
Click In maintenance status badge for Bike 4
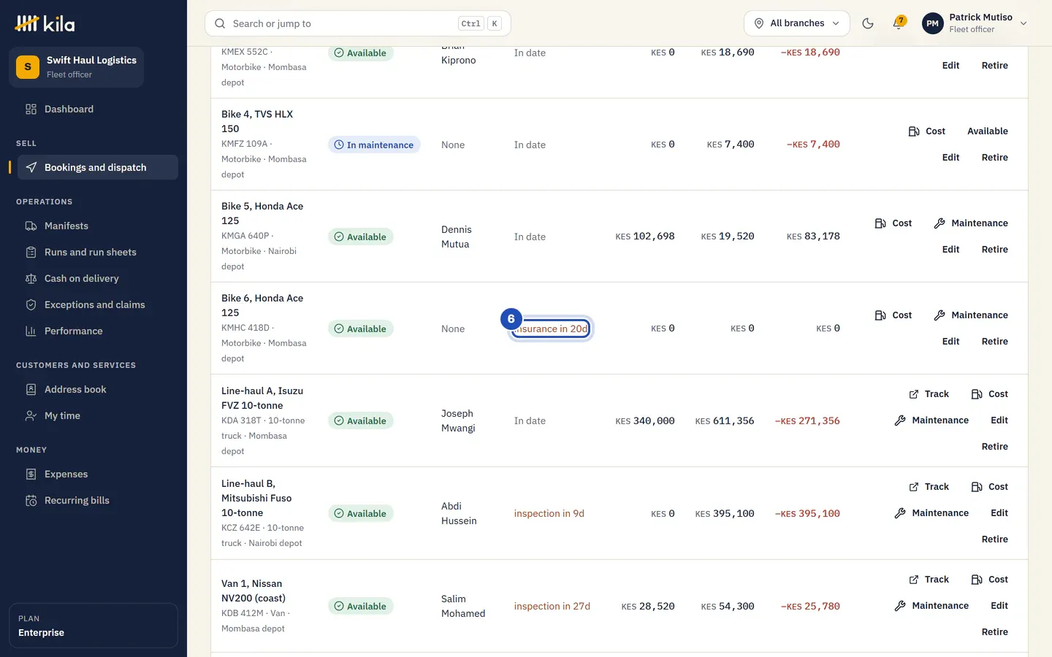click(x=374, y=145)
